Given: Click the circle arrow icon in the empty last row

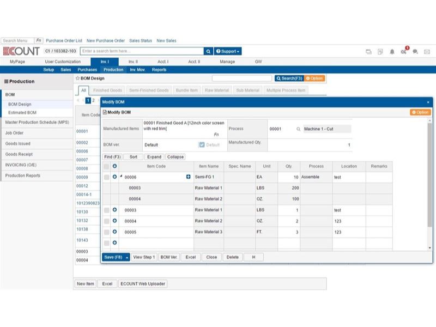Looking at the screenshot, I should [x=114, y=243].
